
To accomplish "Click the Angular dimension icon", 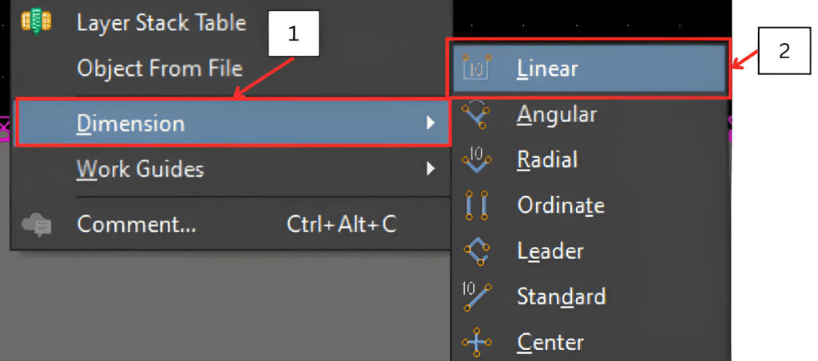I will tap(476, 115).
